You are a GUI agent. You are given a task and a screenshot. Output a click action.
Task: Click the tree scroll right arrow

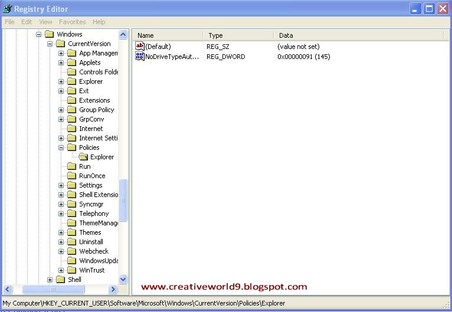coord(113,289)
